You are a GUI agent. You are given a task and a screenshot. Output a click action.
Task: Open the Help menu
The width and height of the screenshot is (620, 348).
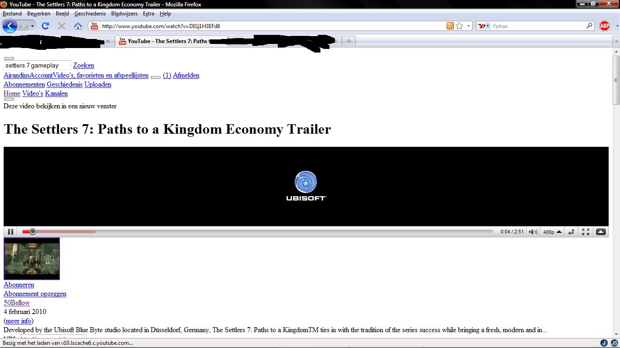coord(165,14)
